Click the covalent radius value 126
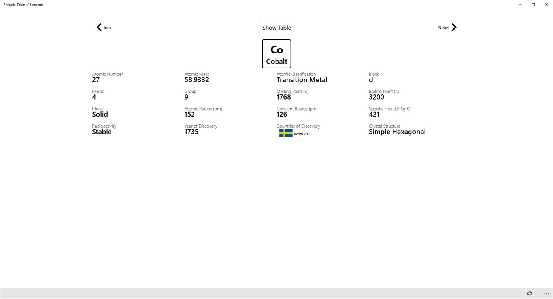The image size is (553, 299). 282,115
